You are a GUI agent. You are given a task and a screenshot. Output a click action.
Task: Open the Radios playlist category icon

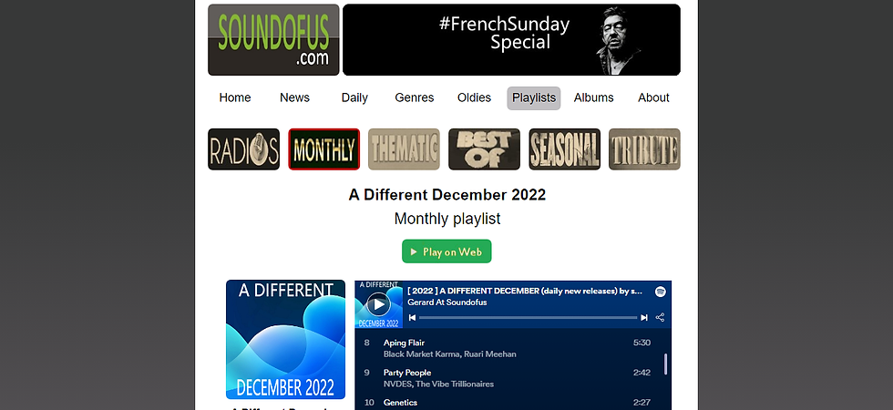(244, 149)
